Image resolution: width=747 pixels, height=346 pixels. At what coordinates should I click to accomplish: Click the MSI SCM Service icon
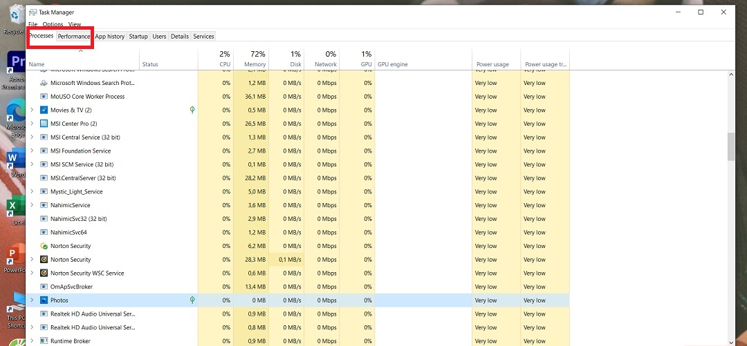click(44, 164)
